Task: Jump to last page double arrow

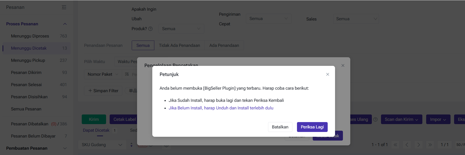Action: click(x=430, y=145)
